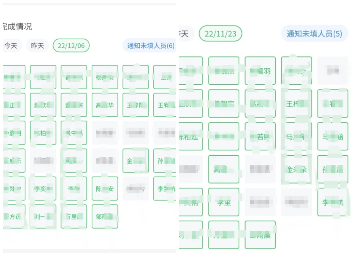Select 李奕 name card in 22/12/06 list
The image size is (355, 266).
click(x=43, y=188)
